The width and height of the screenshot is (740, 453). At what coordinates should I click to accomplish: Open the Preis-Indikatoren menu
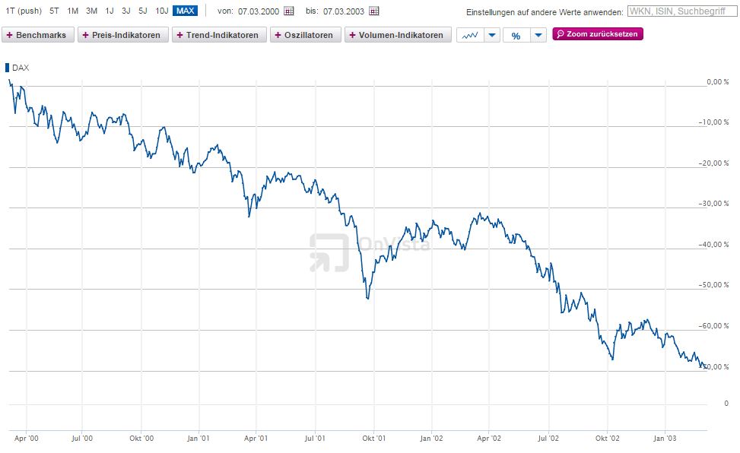tap(122, 35)
